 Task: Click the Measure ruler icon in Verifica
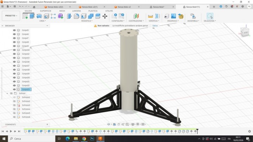pos(150,16)
